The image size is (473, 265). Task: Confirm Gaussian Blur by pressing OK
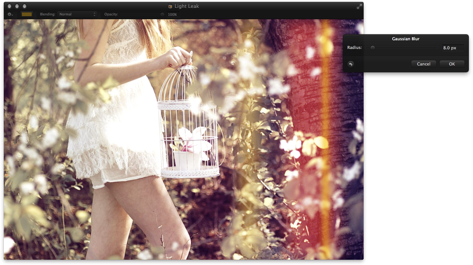pos(451,64)
